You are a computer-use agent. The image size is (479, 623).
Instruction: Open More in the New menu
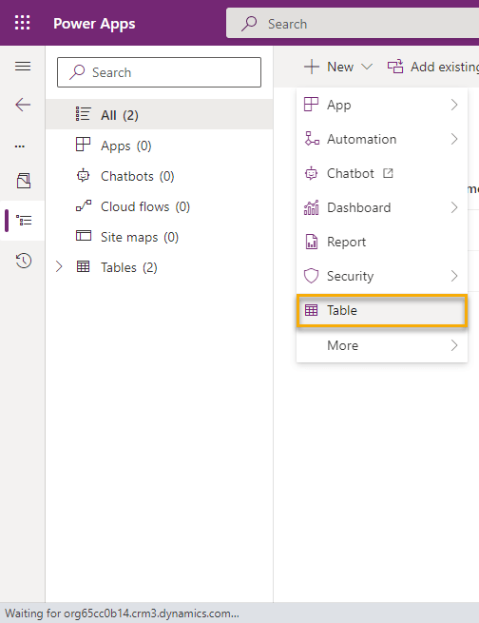pos(382,345)
